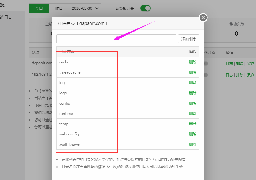Open 排除 for the dapaoit.com site
The image size is (256, 180).
pos(240,64)
